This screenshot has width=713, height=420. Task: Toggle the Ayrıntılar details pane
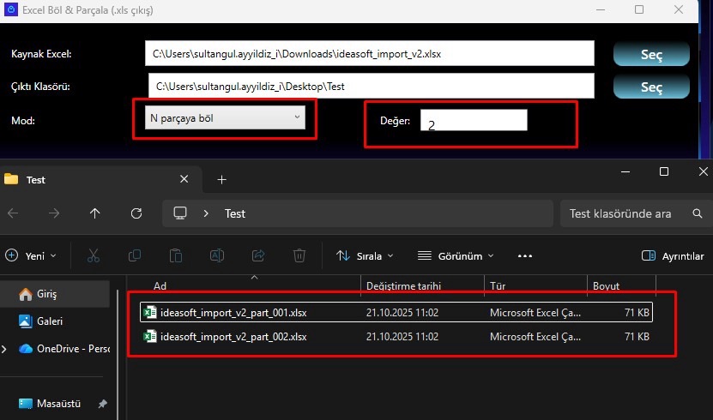tap(674, 256)
